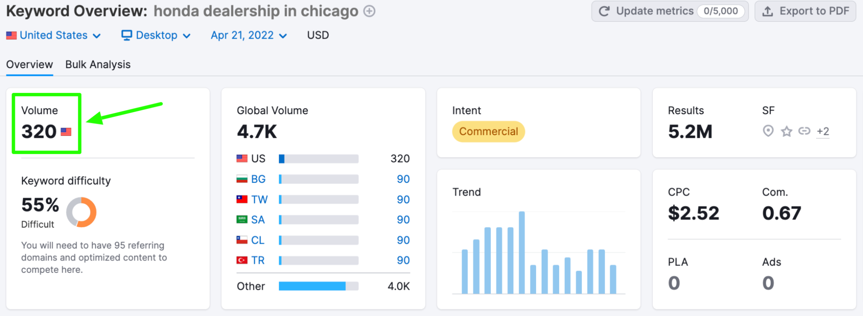
Task: Click the tallest bar in Trend chart
Action: (522, 252)
